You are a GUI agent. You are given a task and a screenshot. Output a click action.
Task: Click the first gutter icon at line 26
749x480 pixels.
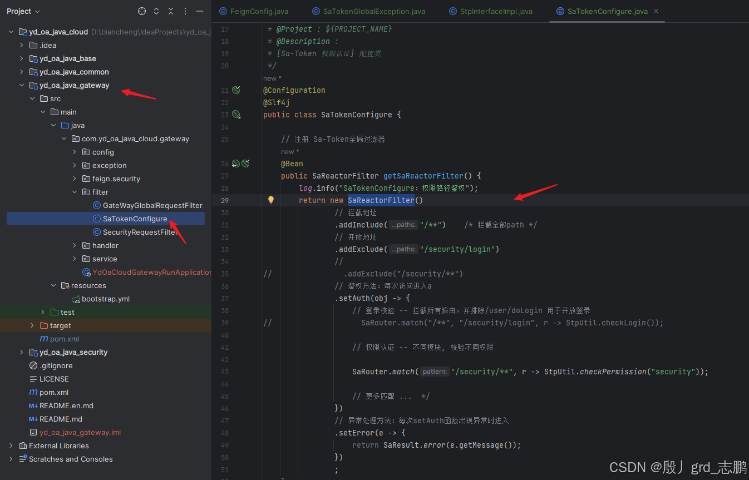click(x=235, y=164)
